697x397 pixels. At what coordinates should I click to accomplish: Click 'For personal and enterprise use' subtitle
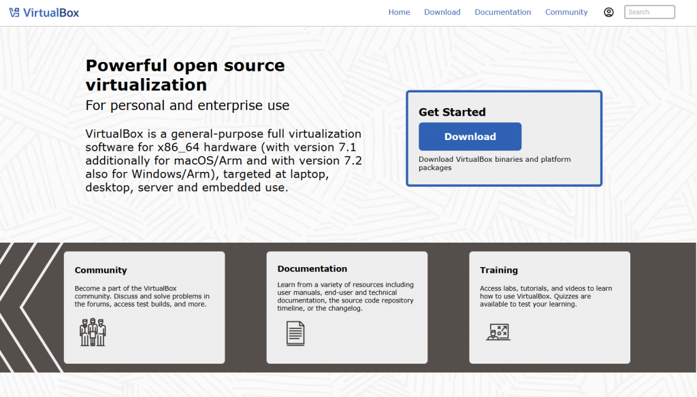pos(187,105)
